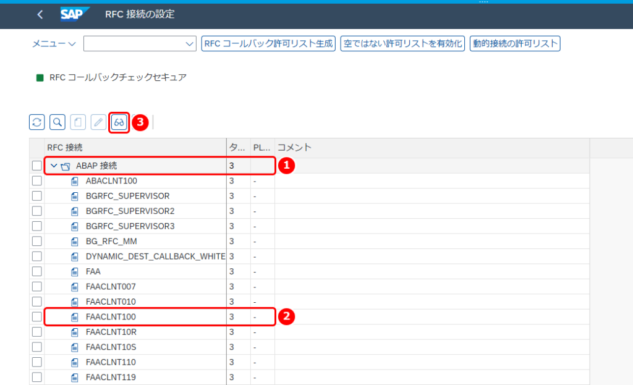Tick the checkbox for FAACLNT110 row
Screen dimensions: 633x385
coord(36,362)
